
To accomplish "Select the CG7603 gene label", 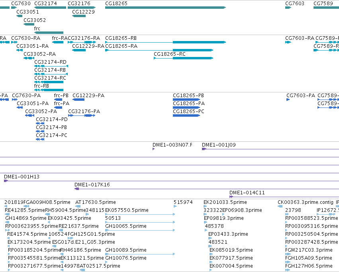I will (295, 4).
